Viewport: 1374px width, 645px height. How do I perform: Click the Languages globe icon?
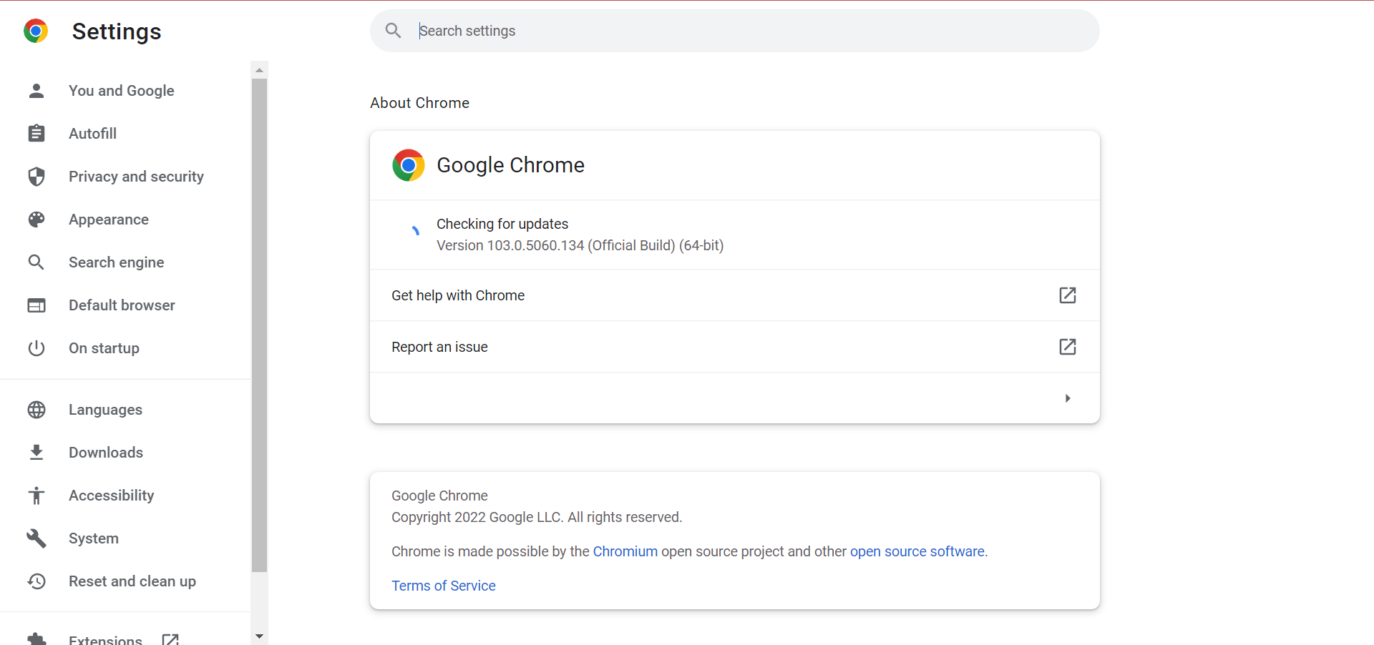pyautogui.click(x=36, y=410)
